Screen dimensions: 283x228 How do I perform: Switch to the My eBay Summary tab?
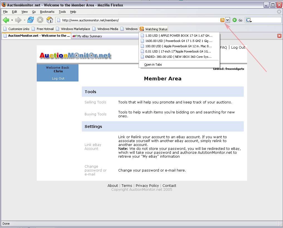pos(89,36)
